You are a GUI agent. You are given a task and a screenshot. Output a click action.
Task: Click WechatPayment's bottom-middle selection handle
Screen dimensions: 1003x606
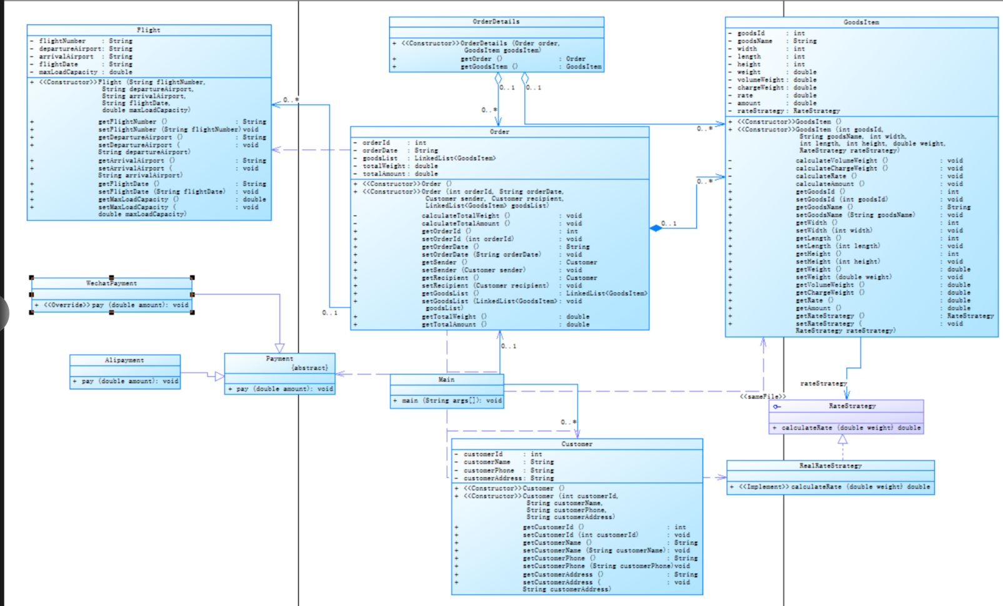(x=111, y=312)
